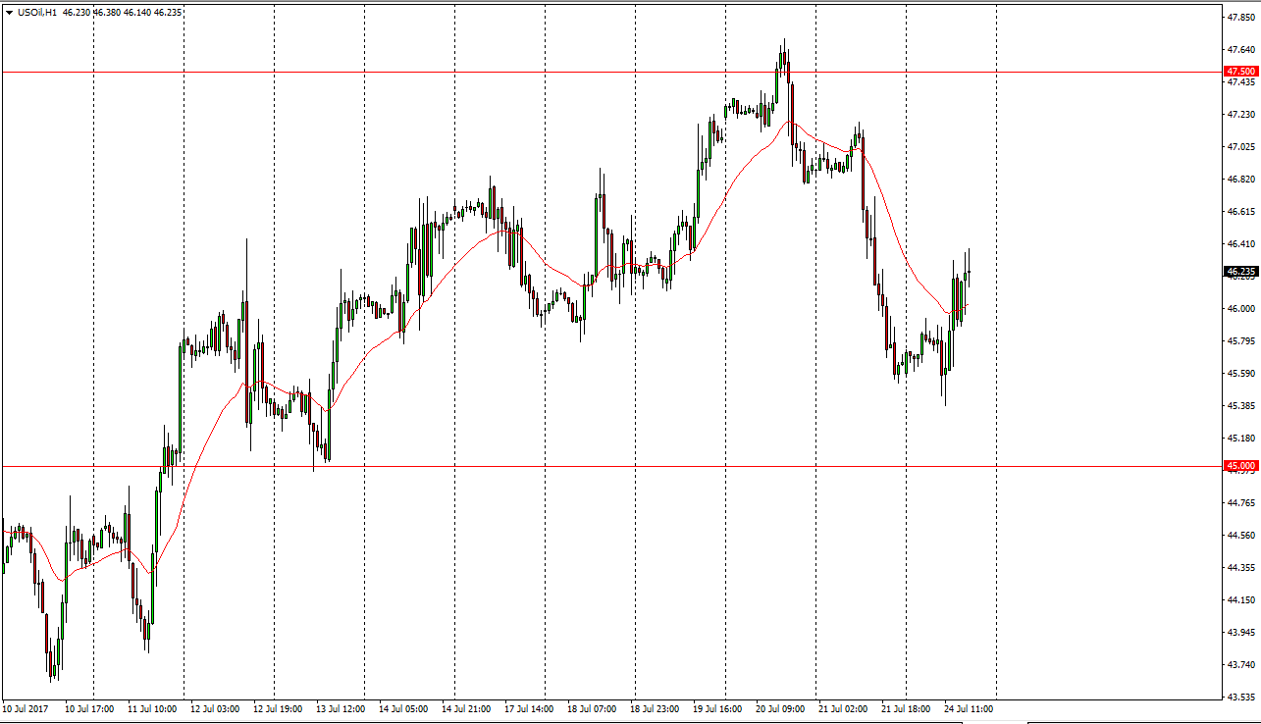The width and height of the screenshot is (1261, 724).
Task: Select the horizontal line at 45.000
Action: pyautogui.click(x=589, y=466)
